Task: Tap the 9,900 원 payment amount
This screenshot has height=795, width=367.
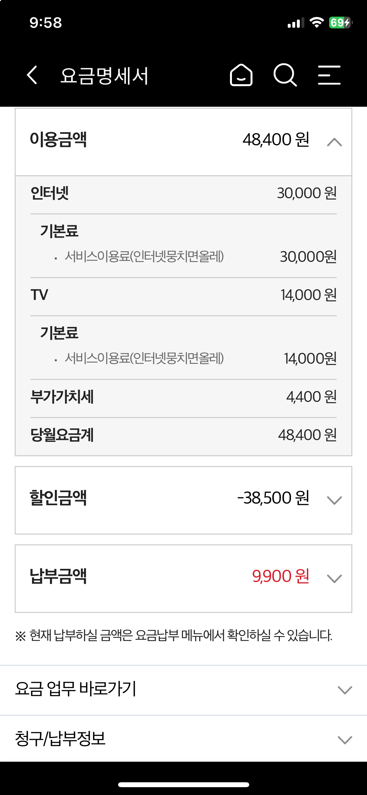Action: [x=281, y=576]
